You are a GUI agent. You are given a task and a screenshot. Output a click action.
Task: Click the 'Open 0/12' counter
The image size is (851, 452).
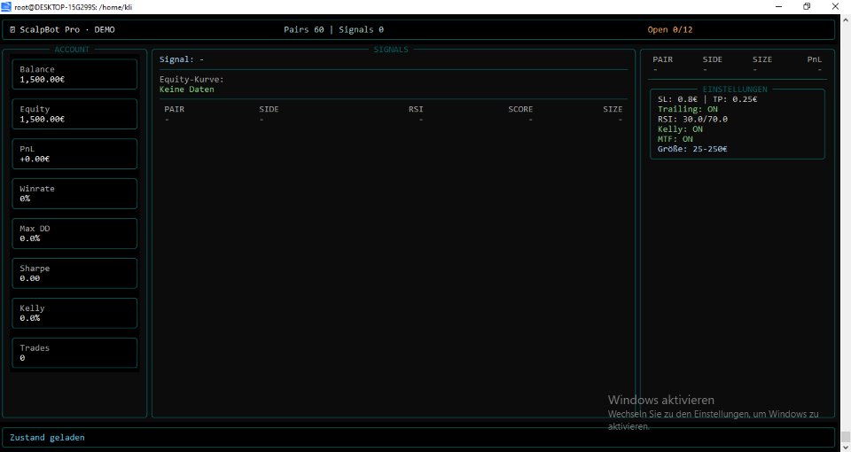click(x=670, y=30)
